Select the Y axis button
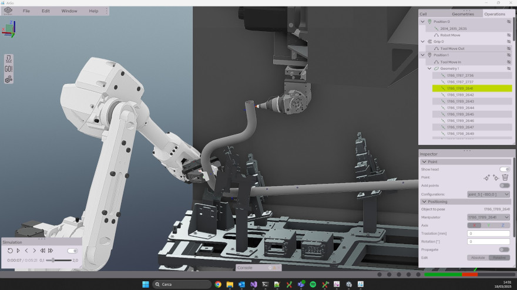This screenshot has width=517, height=290. pyautogui.click(x=488, y=225)
